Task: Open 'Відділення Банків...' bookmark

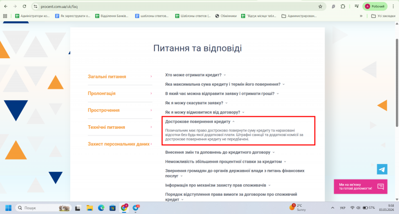Action: 112,16
